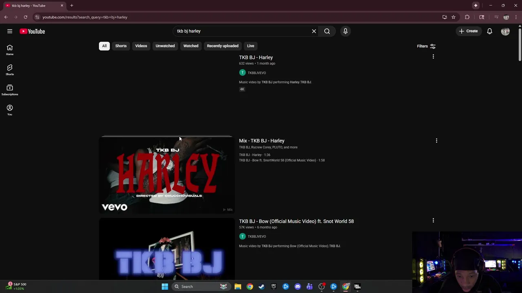The image size is (522, 293).
Task: Open the S&P 500 taskbar widget
Action: coord(17,286)
